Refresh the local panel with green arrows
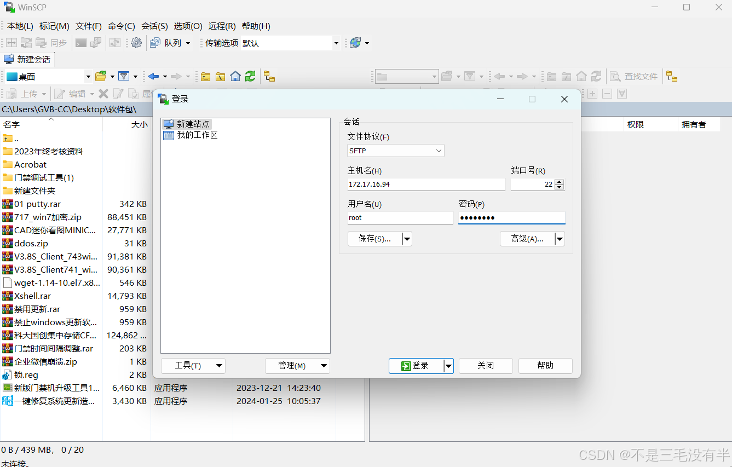Image resolution: width=732 pixels, height=467 pixels. coord(250,76)
